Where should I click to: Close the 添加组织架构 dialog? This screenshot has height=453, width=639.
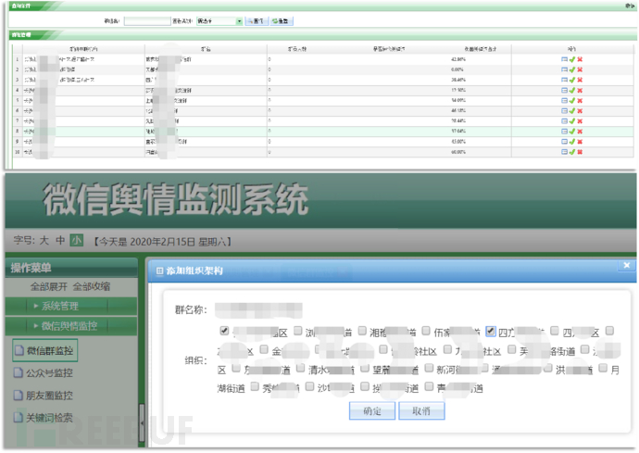click(x=627, y=266)
